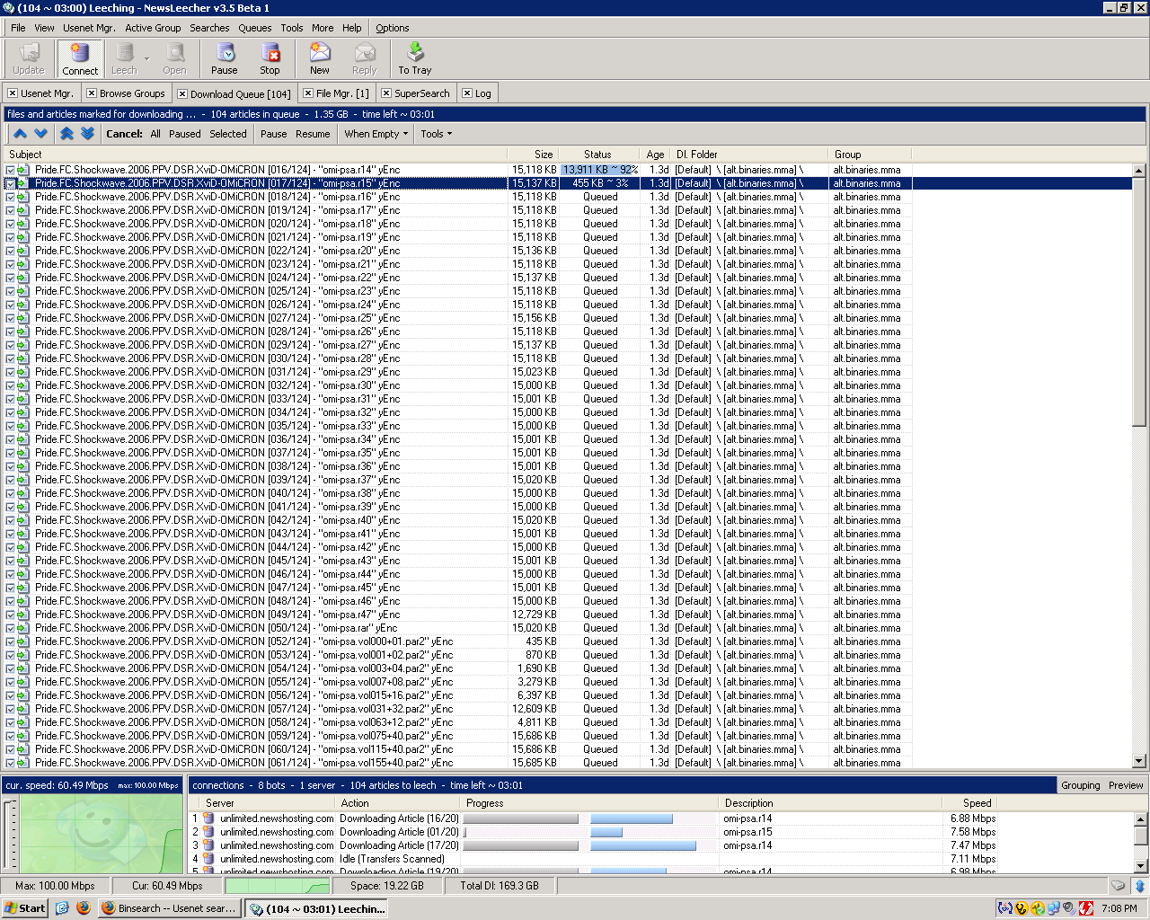1150x920 pixels.
Task: Click the blue arrows icon in status bar corner
Action: (1139, 886)
